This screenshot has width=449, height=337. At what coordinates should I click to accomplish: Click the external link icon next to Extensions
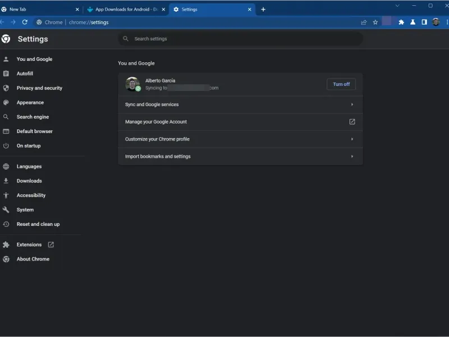pyautogui.click(x=51, y=244)
